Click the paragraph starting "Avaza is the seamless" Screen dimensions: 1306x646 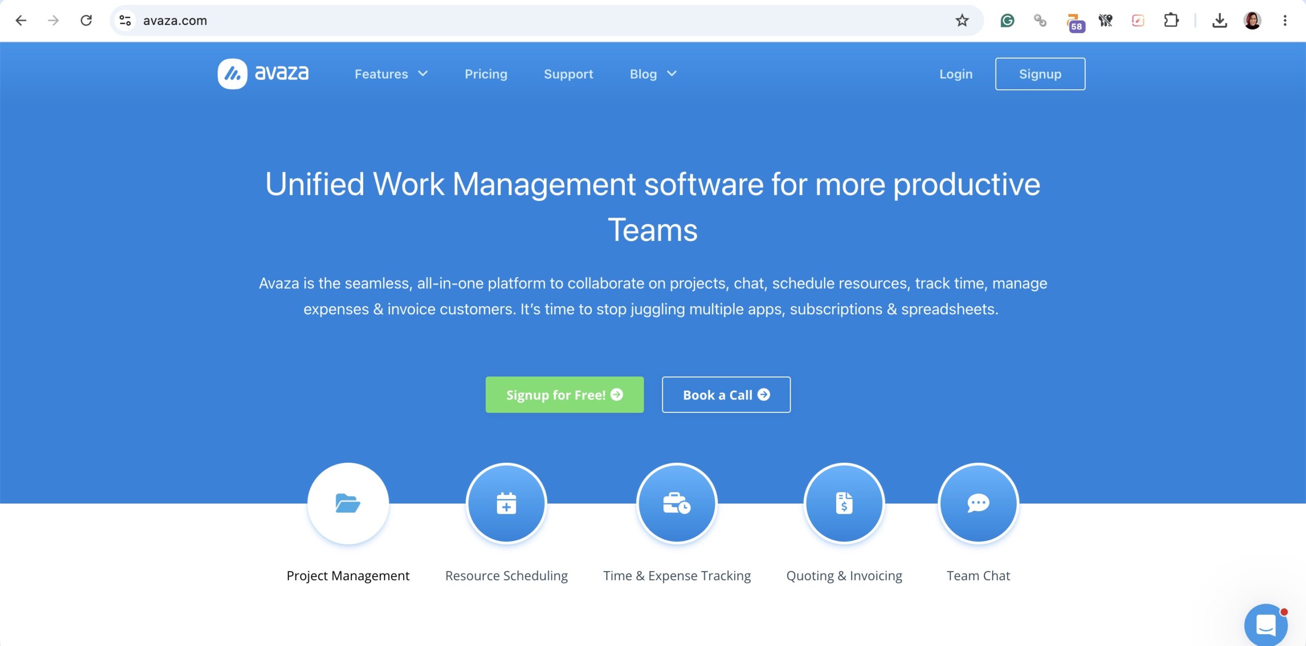pos(653,296)
